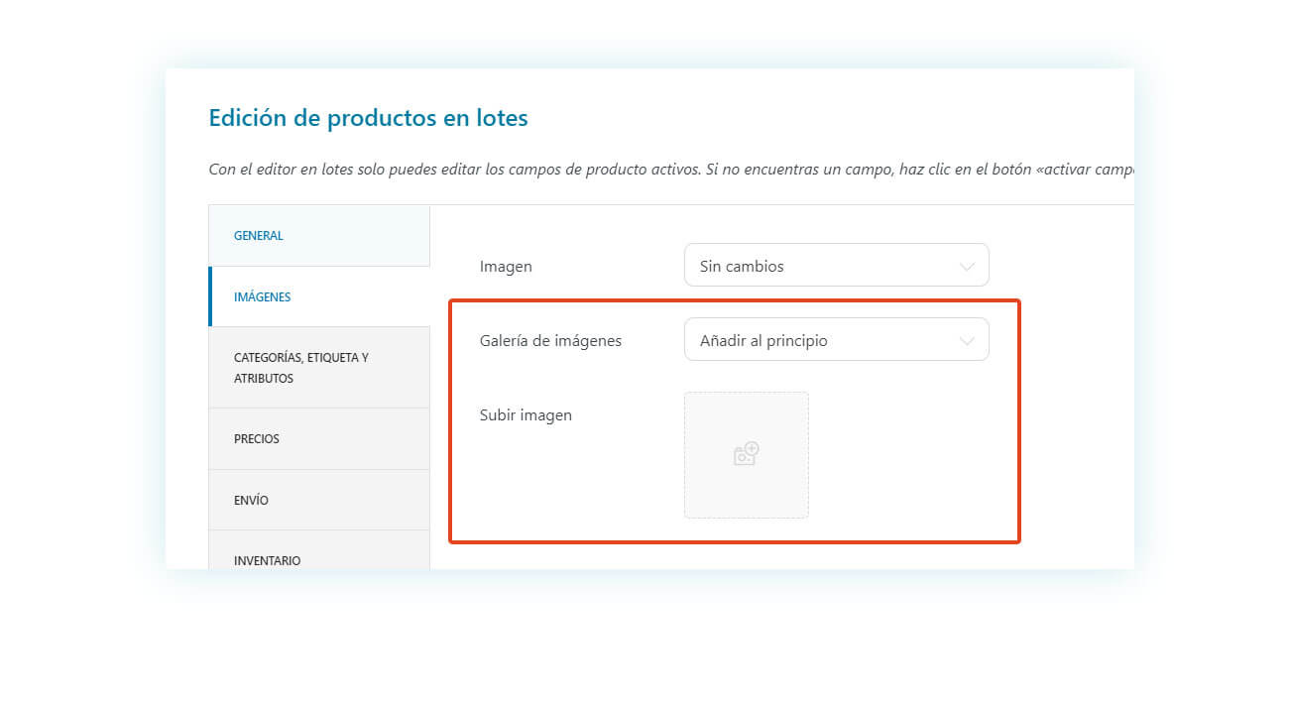Click the italic editor description text

pos(671,170)
